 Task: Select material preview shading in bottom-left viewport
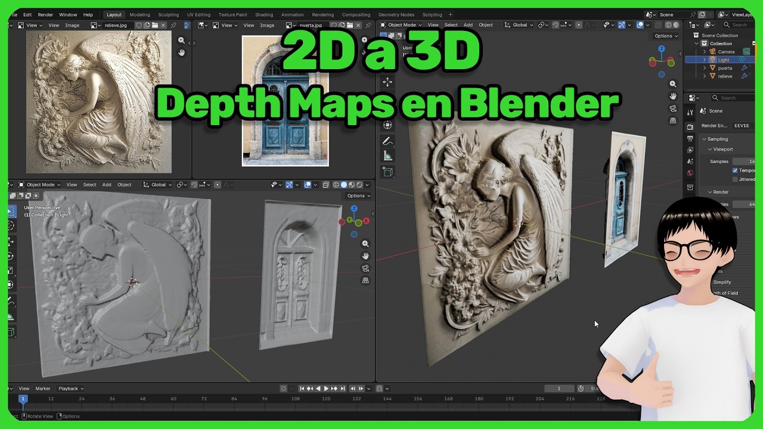click(352, 185)
